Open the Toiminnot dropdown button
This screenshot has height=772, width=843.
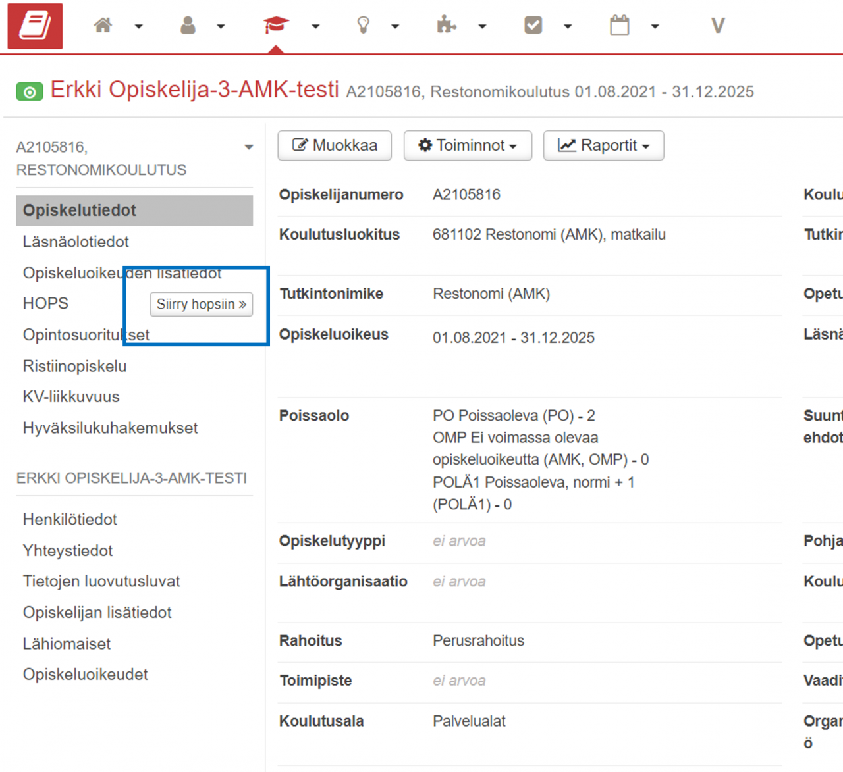coord(468,145)
